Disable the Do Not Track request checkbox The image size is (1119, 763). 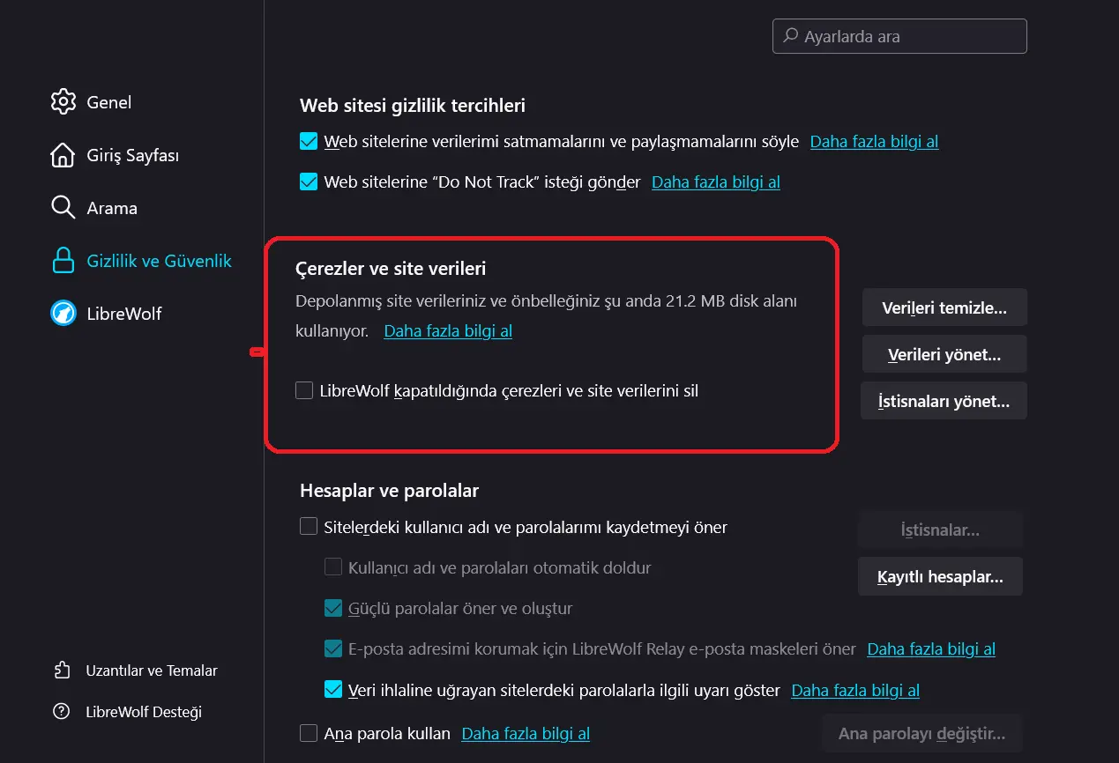click(x=309, y=182)
